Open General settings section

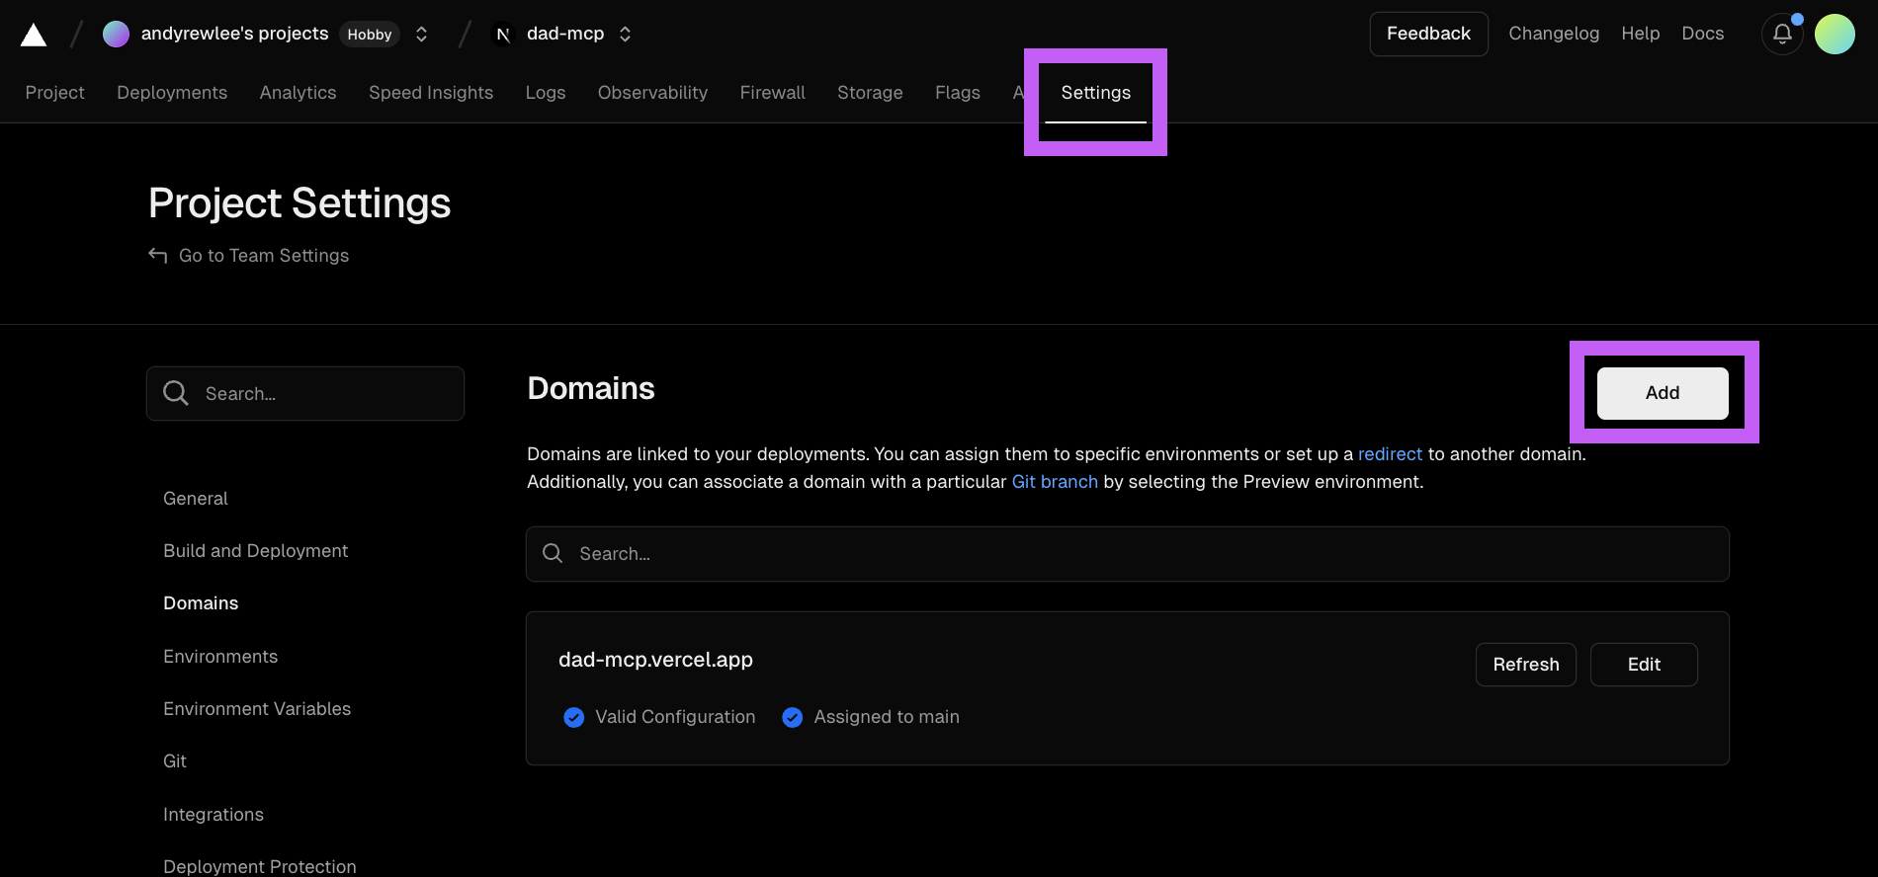[x=196, y=499]
